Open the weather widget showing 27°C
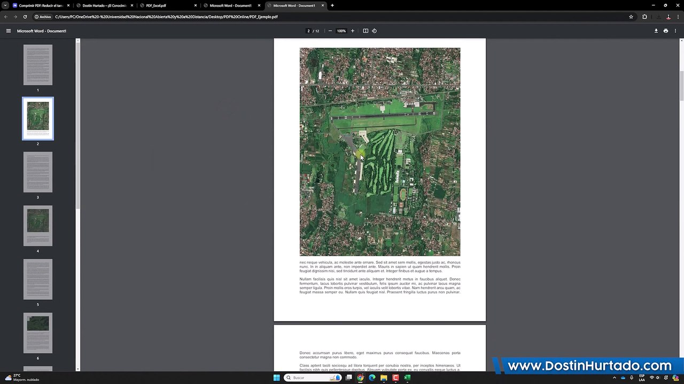Image resolution: width=684 pixels, height=384 pixels. pyautogui.click(x=21, y=378)
